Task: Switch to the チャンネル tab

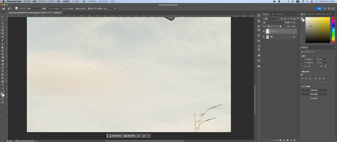Action: 280,14
